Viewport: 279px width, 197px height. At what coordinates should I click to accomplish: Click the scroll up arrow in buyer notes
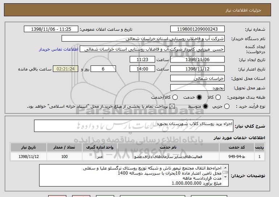pos(225,168)
